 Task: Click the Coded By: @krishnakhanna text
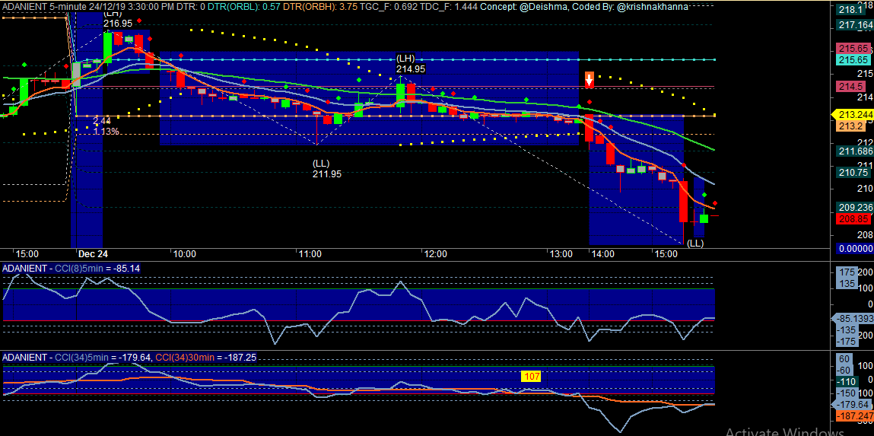pos(629,7)
